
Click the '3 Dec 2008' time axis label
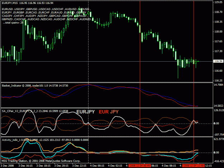click(7, 165)
